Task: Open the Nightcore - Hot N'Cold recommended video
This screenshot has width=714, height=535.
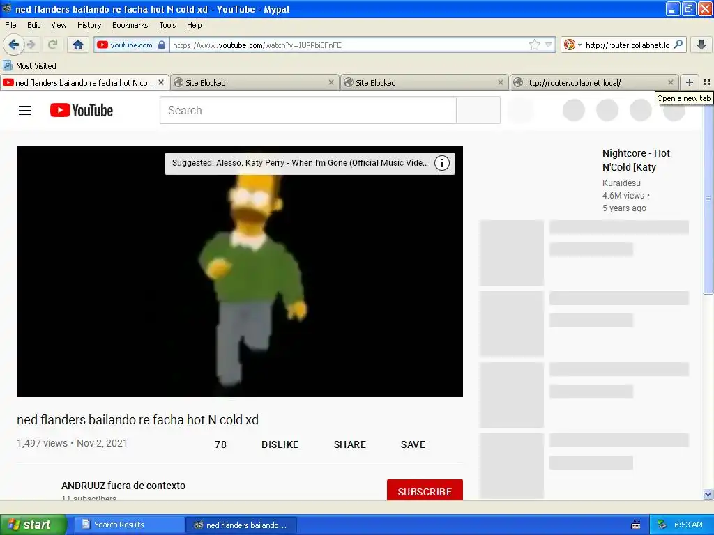Action: 636,160
